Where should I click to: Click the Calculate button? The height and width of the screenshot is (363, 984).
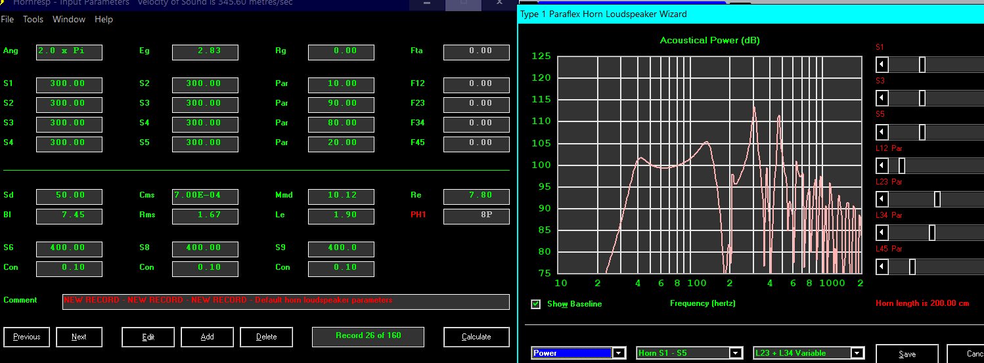click(476, 337)
